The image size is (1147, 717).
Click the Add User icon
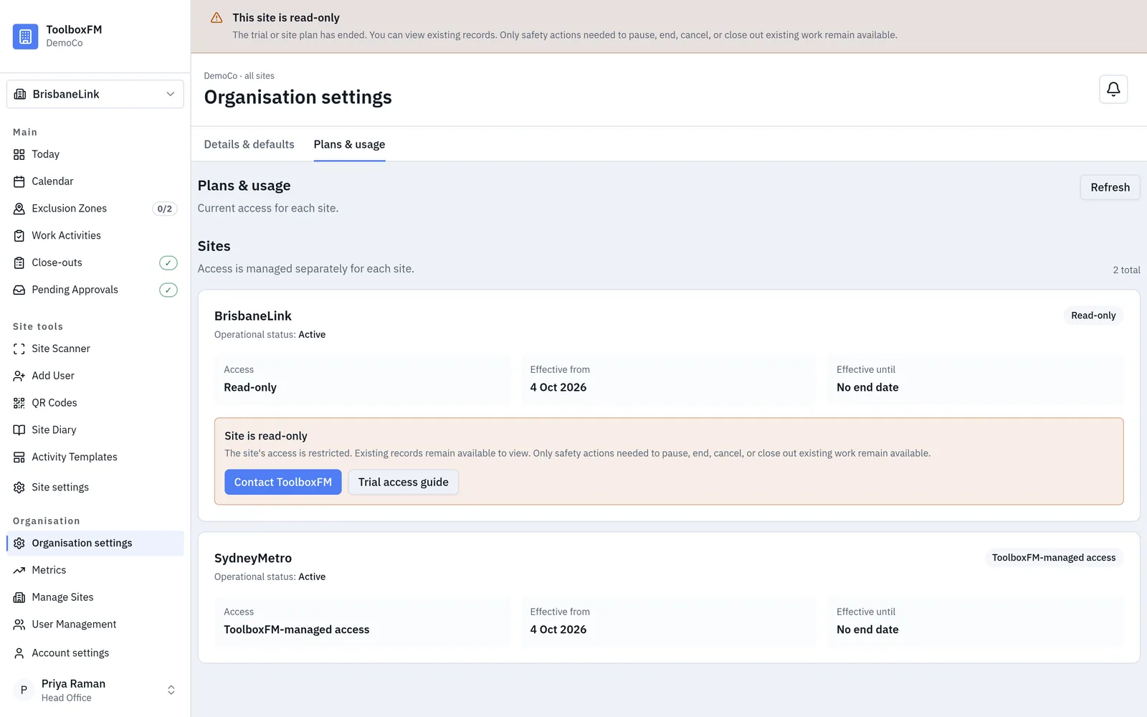pyautogui.click(x=19, y=376)
